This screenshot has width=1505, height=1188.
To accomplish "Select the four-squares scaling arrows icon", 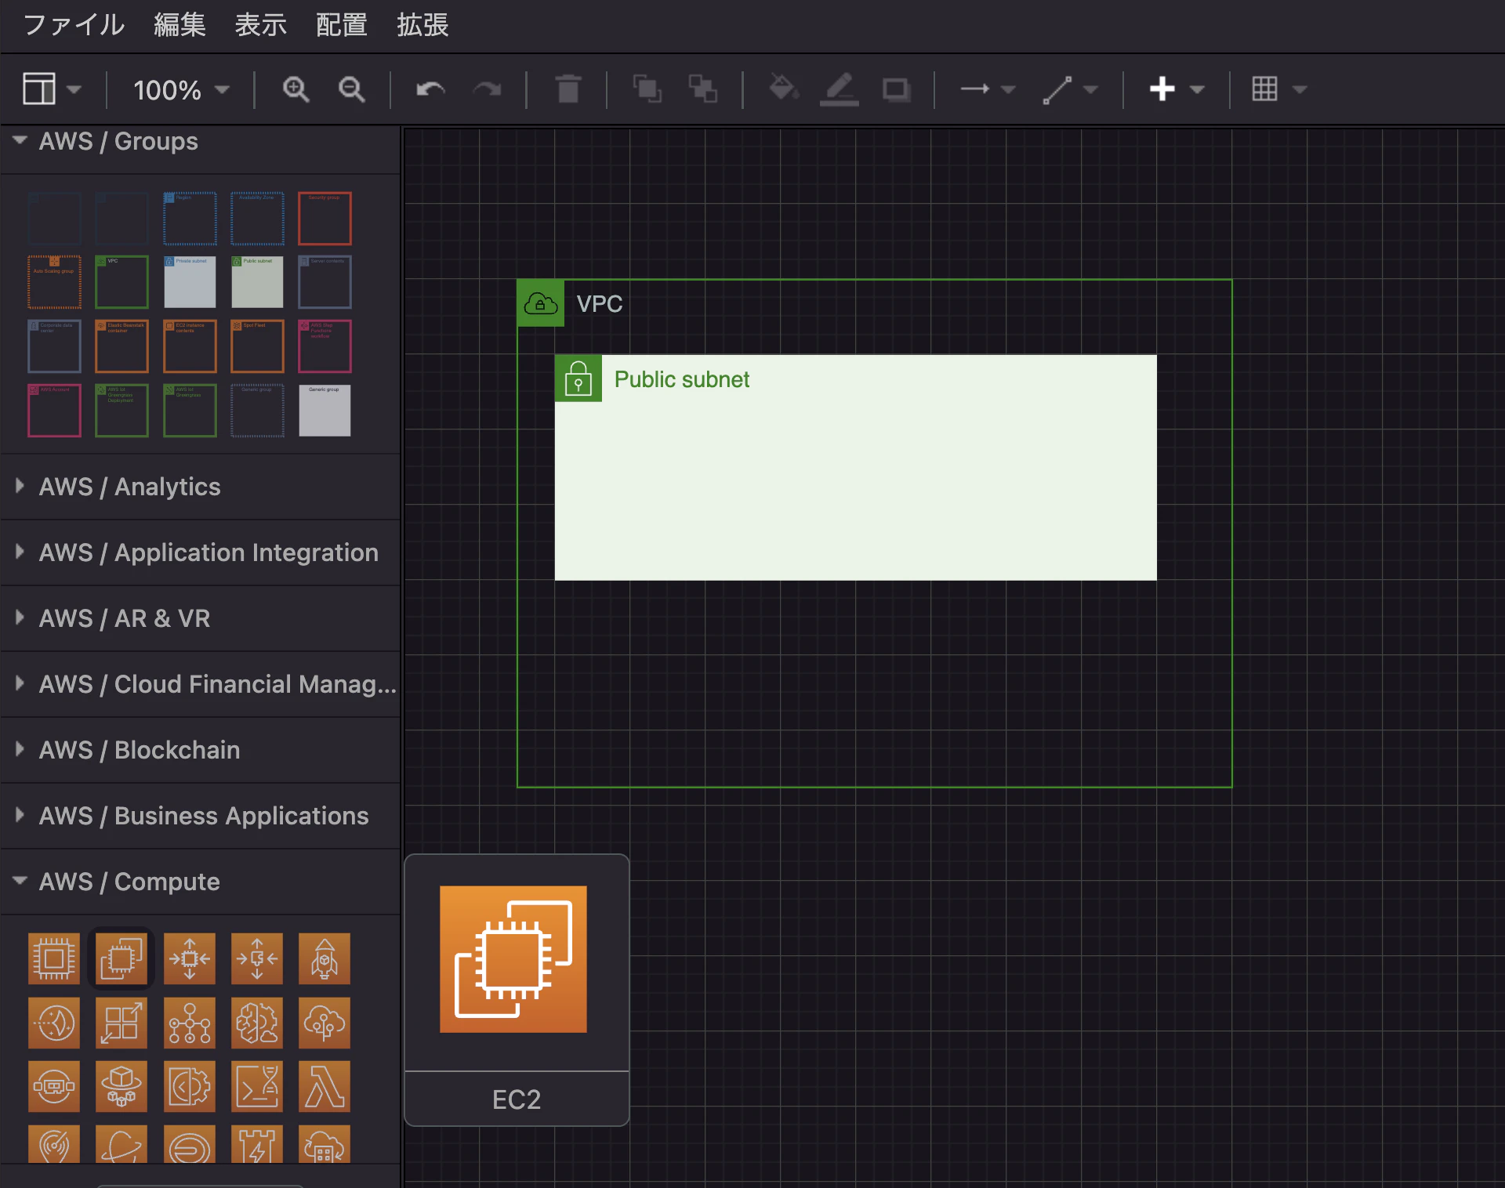I will [121, 1023].
